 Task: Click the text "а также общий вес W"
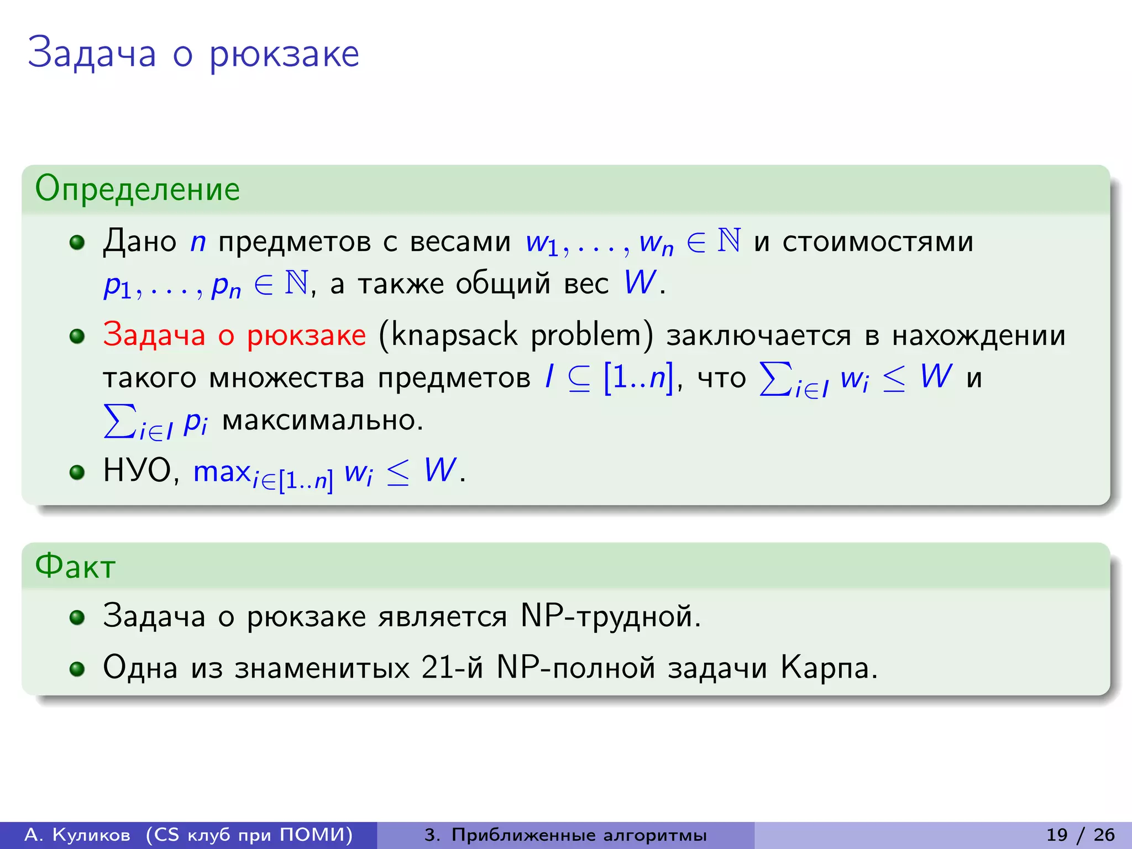point(494,284)
